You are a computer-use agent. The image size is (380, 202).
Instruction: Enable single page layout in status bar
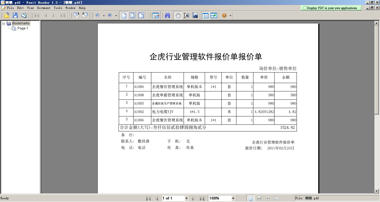tap(251, 198)
